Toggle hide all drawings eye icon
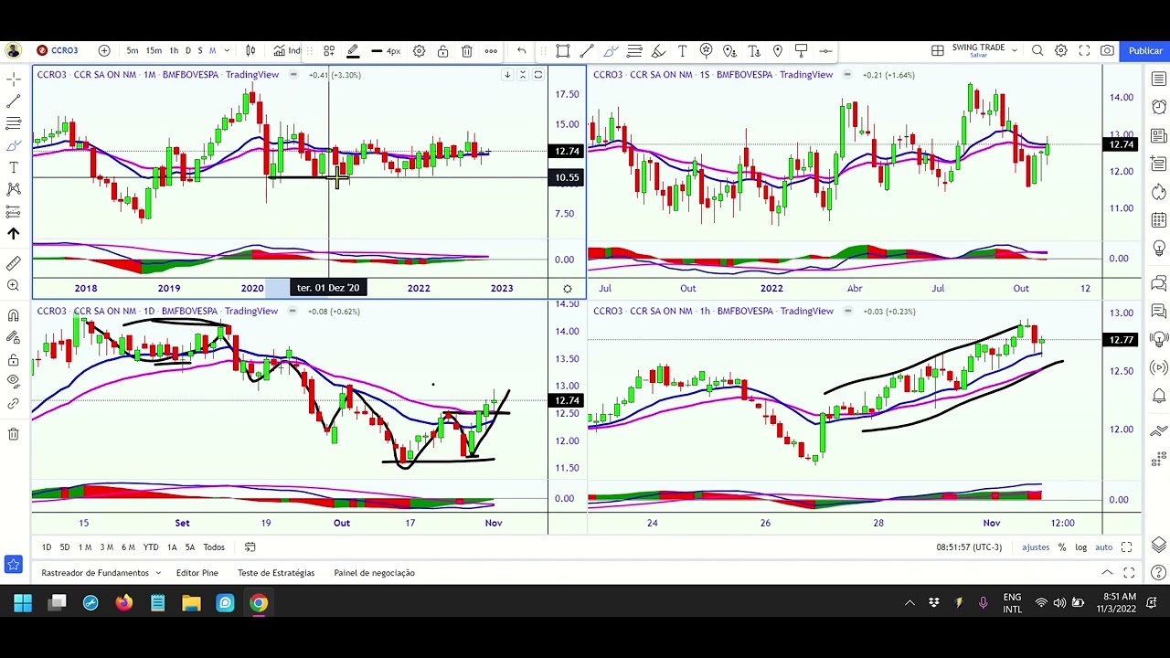1170x658 pixels. coord(14,381)
